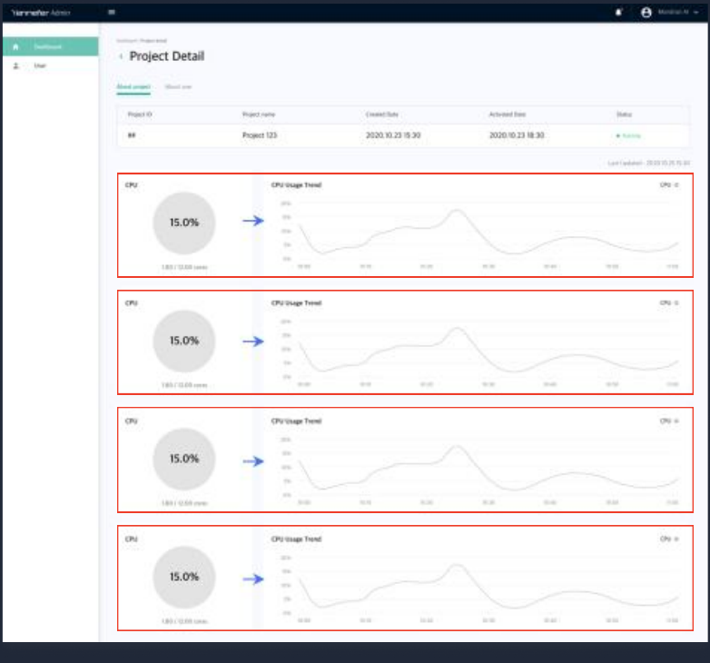The height and width of the screenshot is (663, 710).
Task: Toggle the CPU legend in the first usage chart
Action: 669,184
